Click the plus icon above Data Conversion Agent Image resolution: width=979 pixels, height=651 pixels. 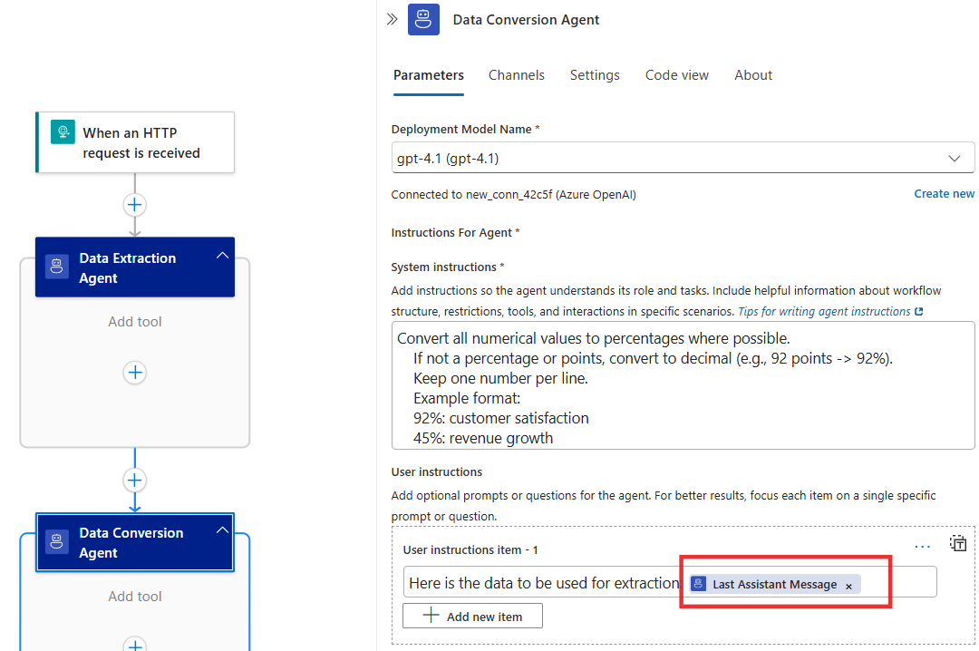[x=134, y=480]
